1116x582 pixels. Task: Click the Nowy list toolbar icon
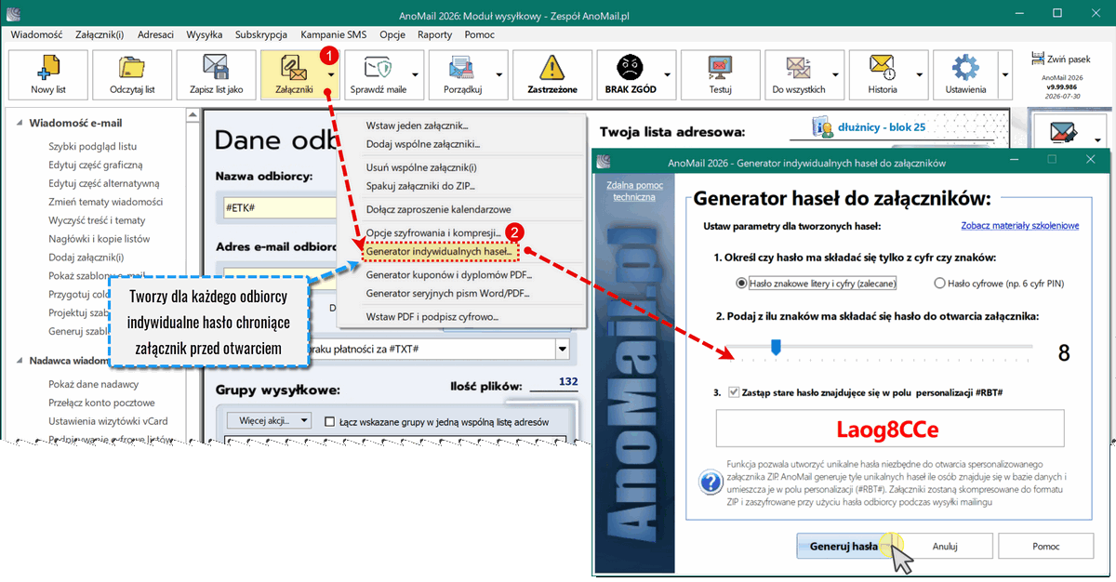46,67
